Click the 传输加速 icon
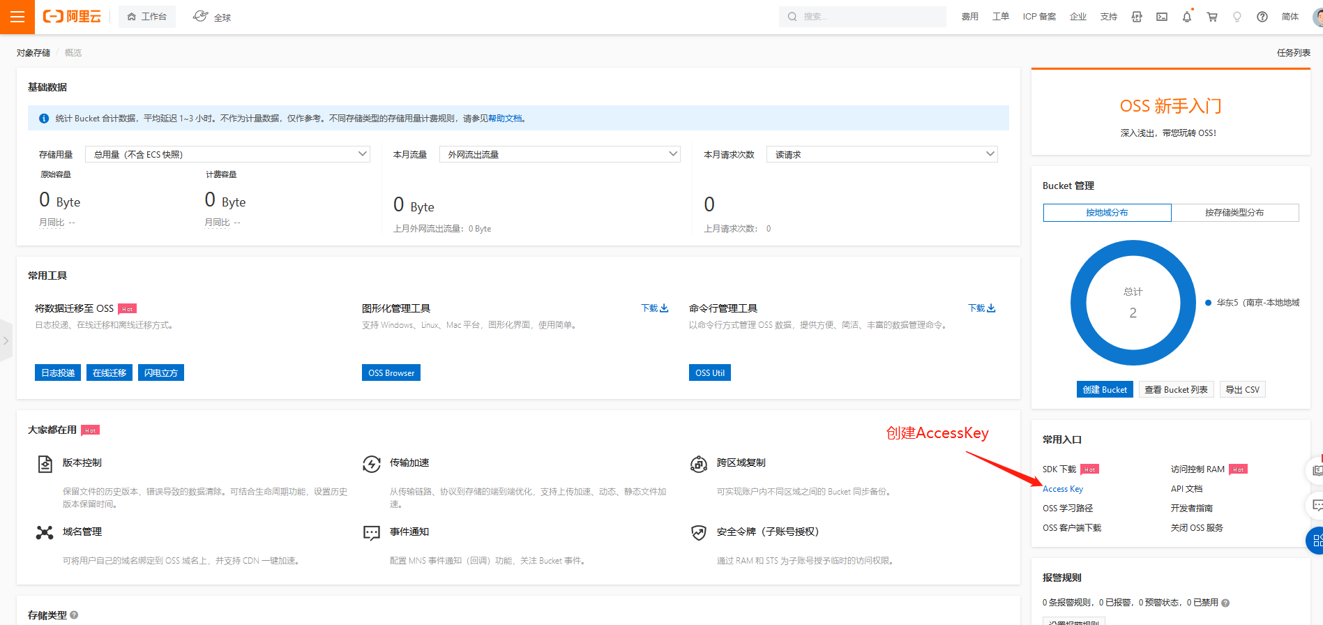The width and height of the screenshot is (1323, 625). [372, 464]
